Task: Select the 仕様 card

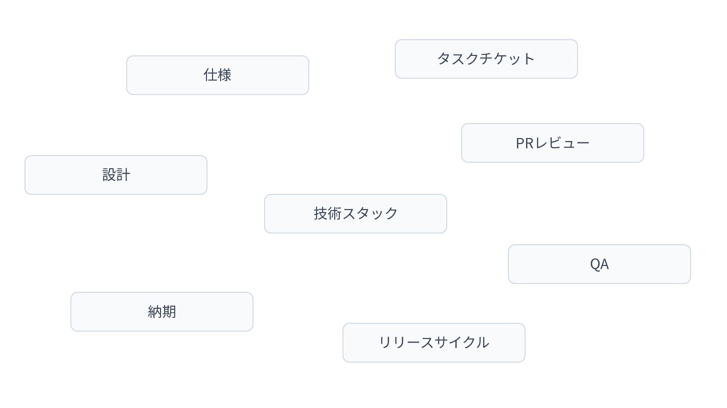Action: point(218,75)
